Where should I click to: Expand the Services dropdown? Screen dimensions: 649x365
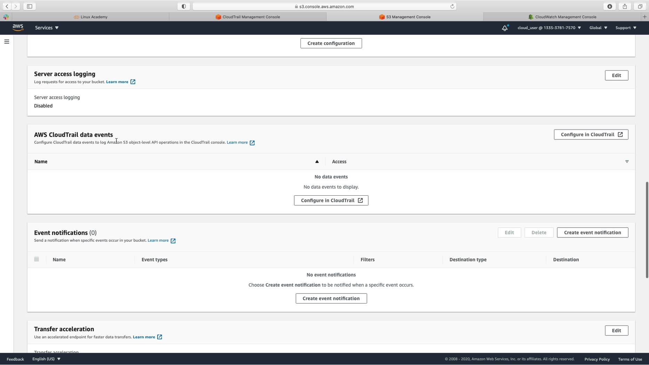(x=47, y=28)
